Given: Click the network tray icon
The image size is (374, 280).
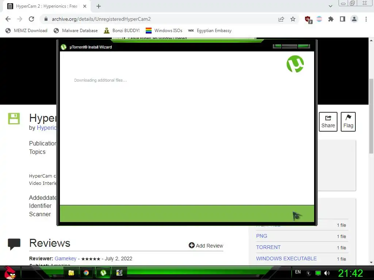Looking at the screenshot, I should pos(318,273).
